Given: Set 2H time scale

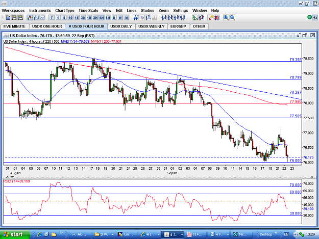Looking at the screenshot, I should coord(95,18).
